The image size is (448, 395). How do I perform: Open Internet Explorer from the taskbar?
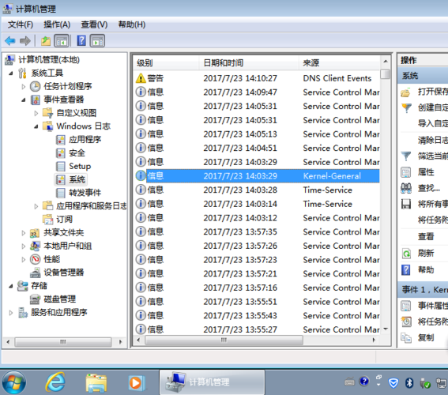[x=55, y=382]
